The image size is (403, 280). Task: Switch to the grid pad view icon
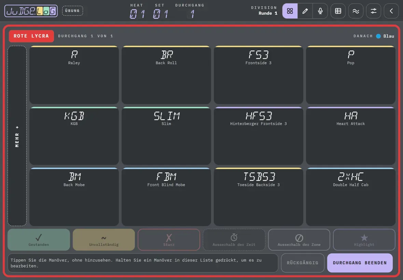coord(290,11)
